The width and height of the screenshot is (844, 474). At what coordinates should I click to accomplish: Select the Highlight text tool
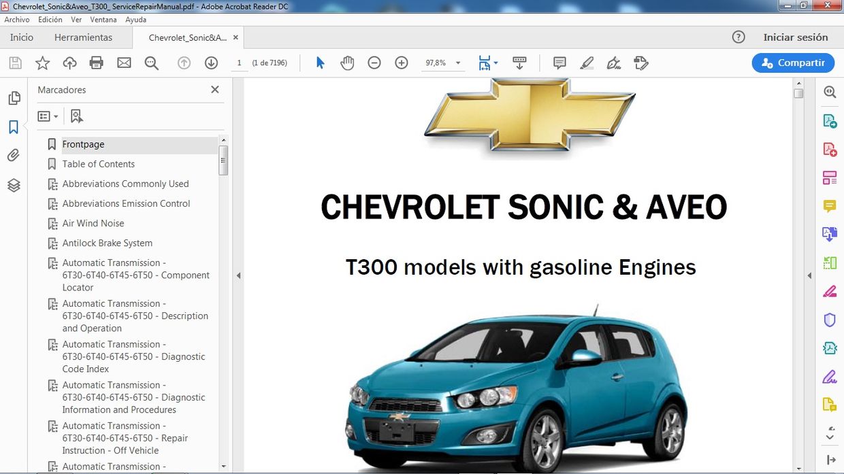(x=587, y=63)
